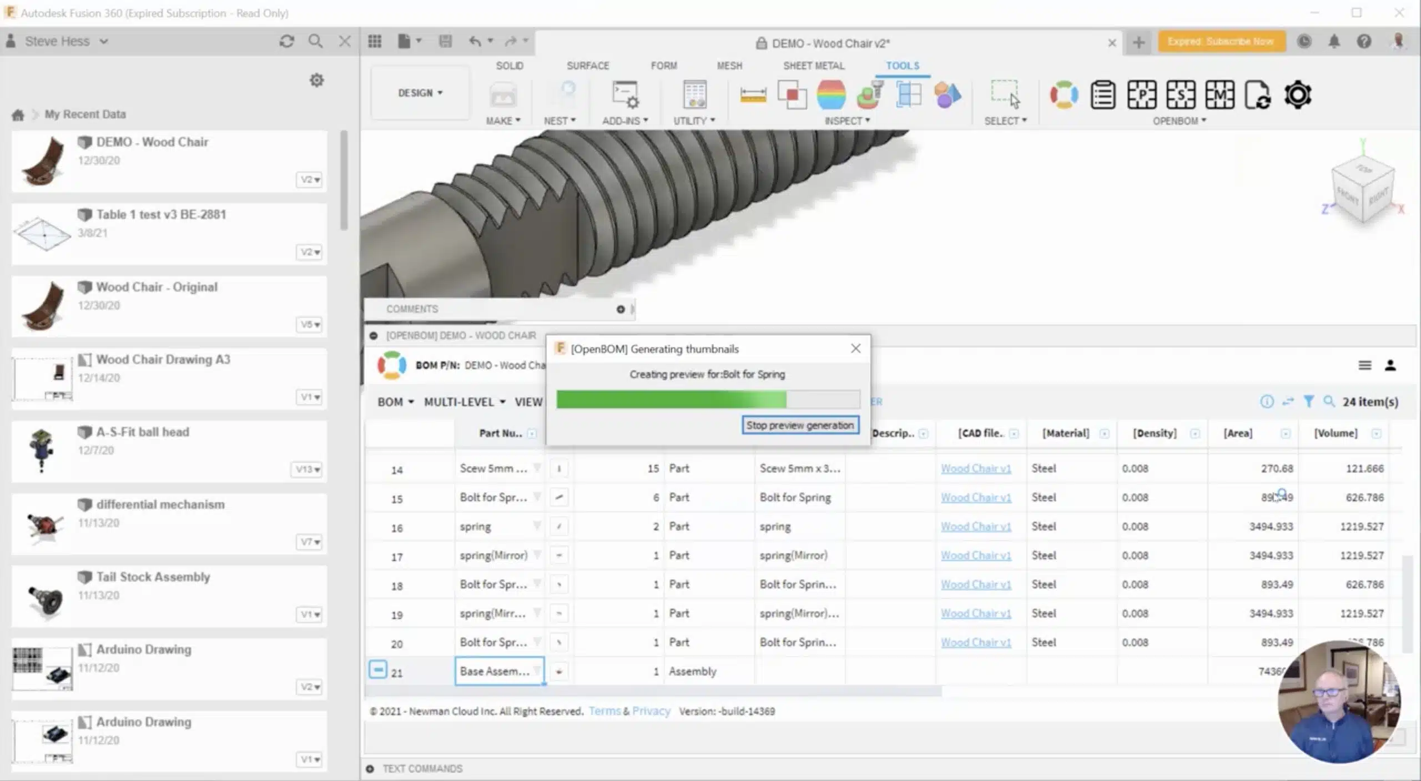Screen dimensions: 1421x781
Task: Click the OpenBOM M icon
Action: [1220, 95]
